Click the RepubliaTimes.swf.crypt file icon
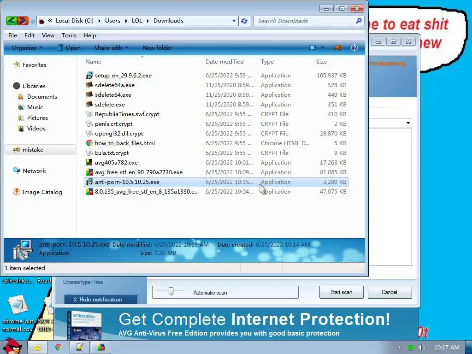 coord(89,114)
